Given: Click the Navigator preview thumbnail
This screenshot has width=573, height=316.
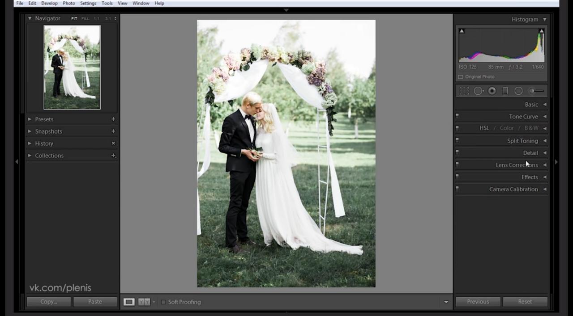Looking at the screenshot, I should [x=72, y=67].
